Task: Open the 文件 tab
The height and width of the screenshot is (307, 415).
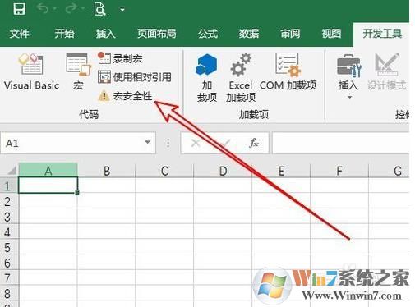Action: [x=19, y=34]
